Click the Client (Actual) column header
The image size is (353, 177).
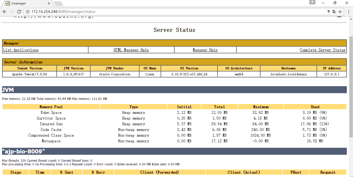pyautogui.click(x=244, y=172)
